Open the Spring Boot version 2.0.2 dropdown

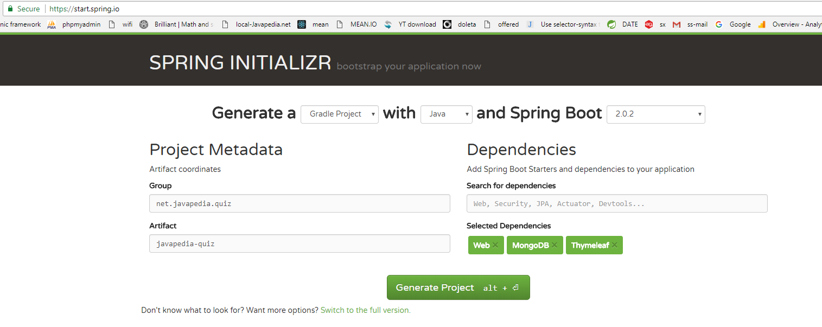coord(656,114)
